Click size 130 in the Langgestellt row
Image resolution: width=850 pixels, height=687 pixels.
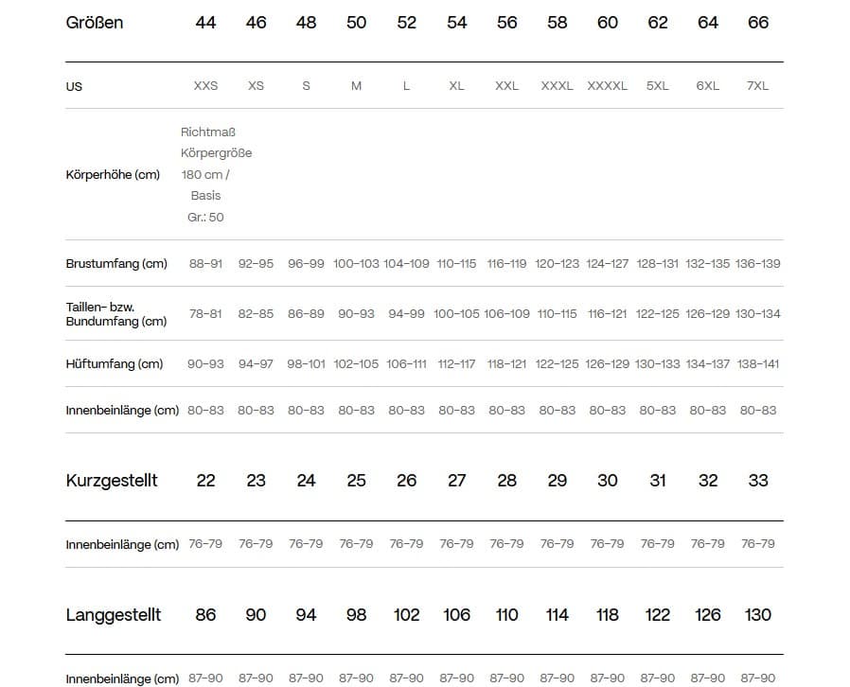[x=757, y=615]
